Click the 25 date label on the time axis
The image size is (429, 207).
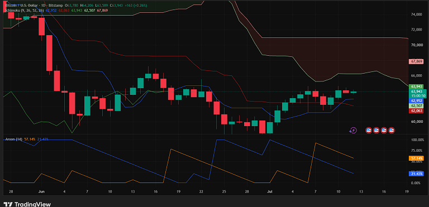224,192
